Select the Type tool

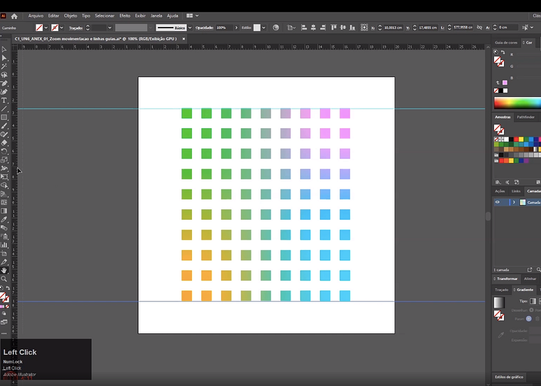4,100
